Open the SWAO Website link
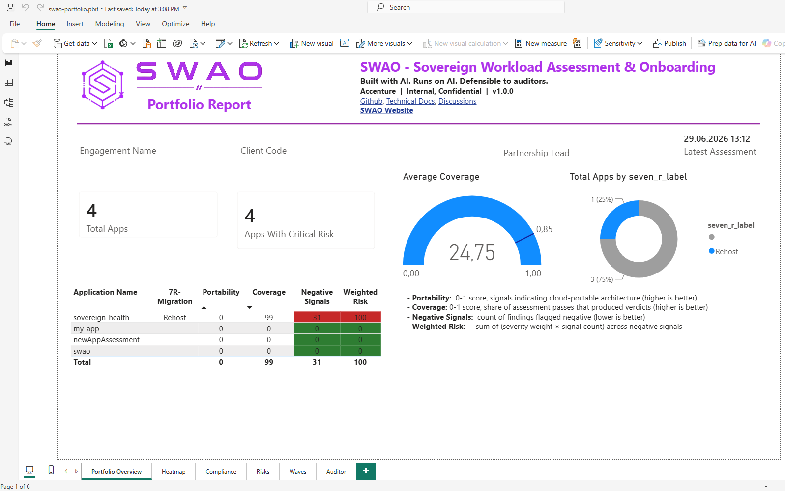Viewport: 785px width, 491px height. coord(386,110)
